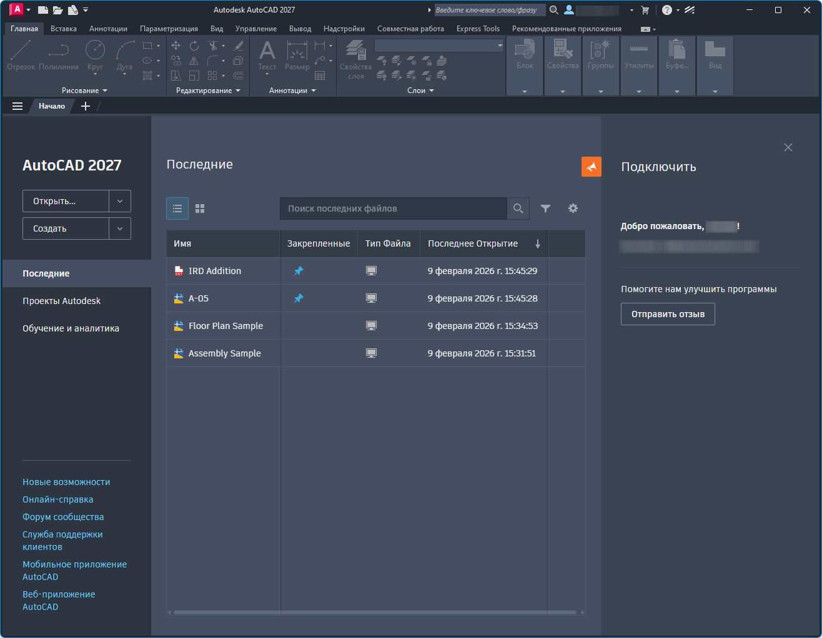Switch recent files to list view
822x638 pixels.
177,209
